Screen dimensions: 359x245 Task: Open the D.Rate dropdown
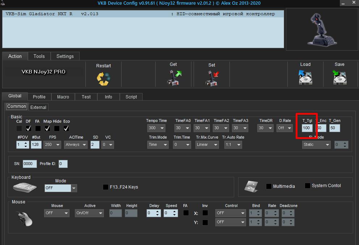tap(284, 128)
